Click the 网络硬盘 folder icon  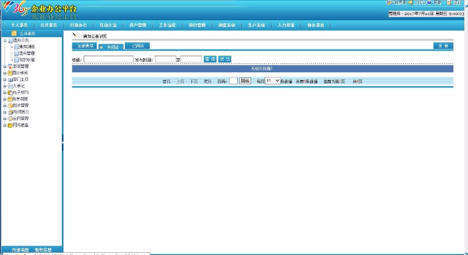10,125
